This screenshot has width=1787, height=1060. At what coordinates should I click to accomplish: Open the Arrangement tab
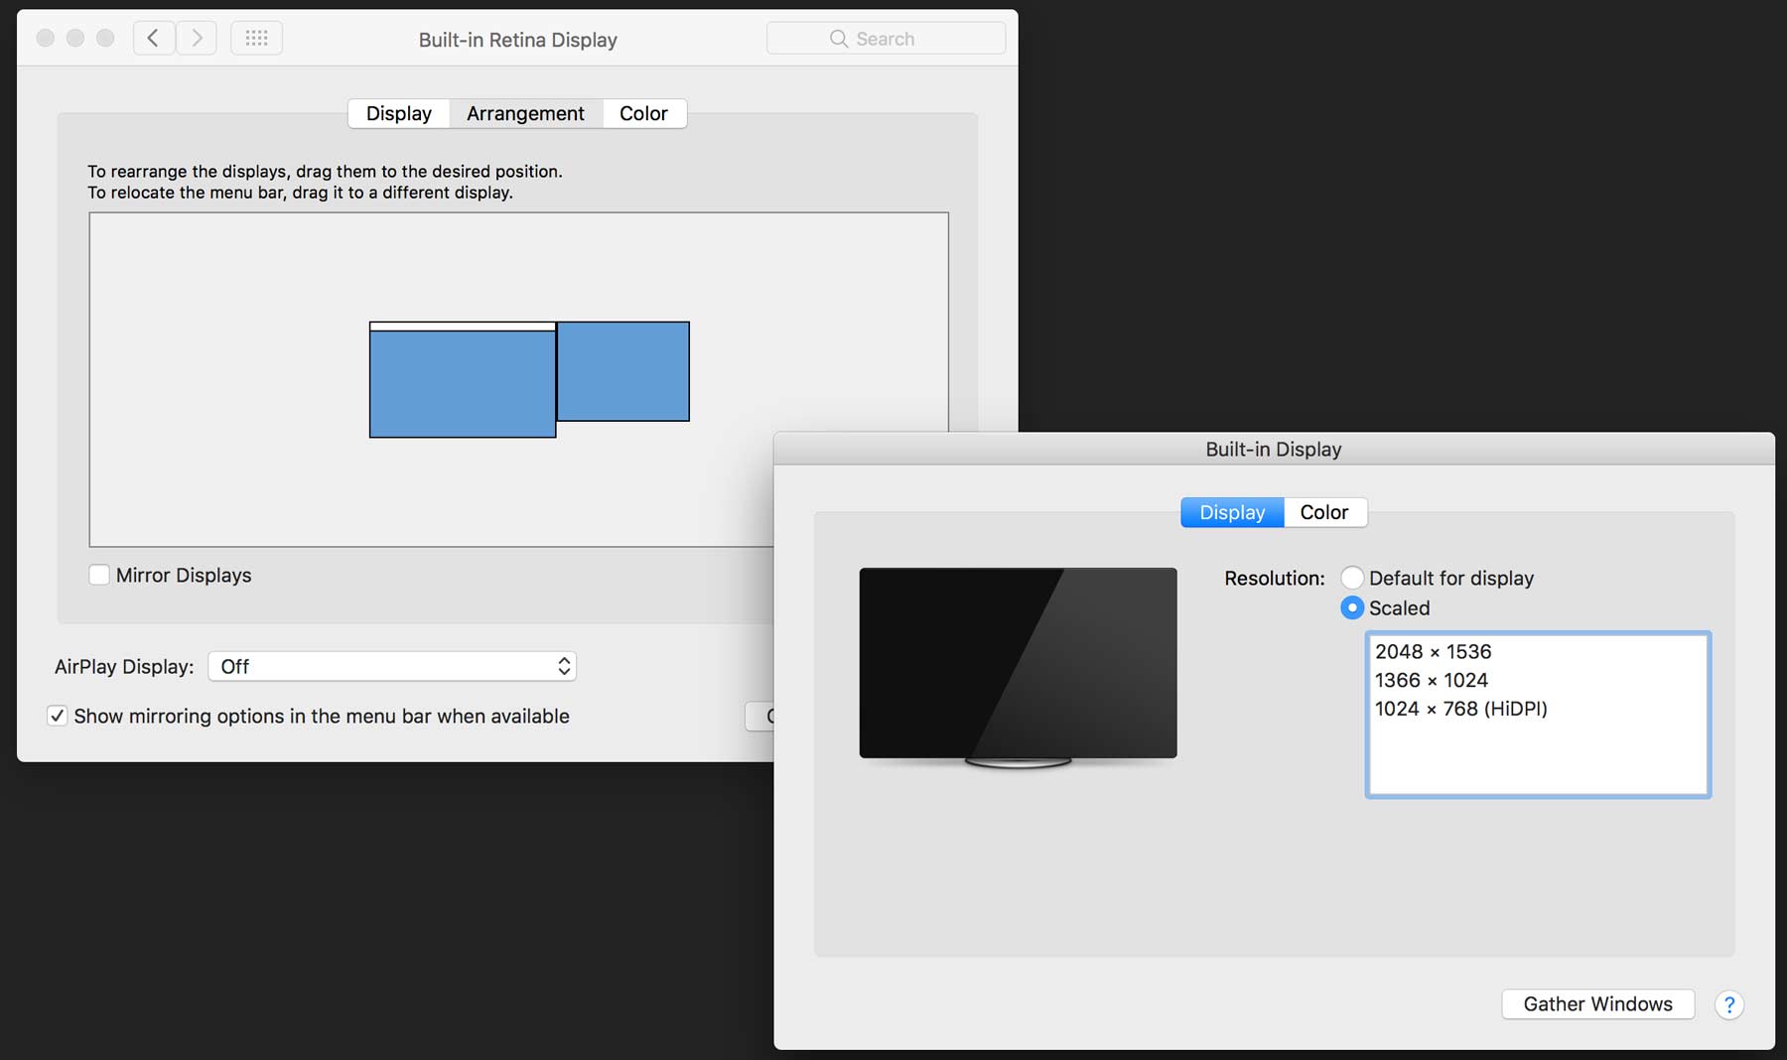pyautogui.click(x=525, y=113)
